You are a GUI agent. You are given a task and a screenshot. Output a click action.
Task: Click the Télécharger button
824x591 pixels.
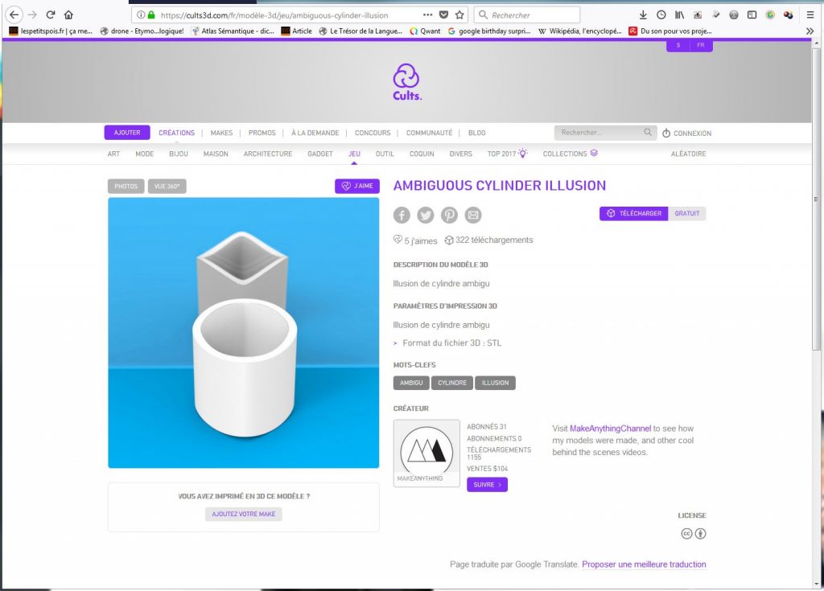click(633, 213)
